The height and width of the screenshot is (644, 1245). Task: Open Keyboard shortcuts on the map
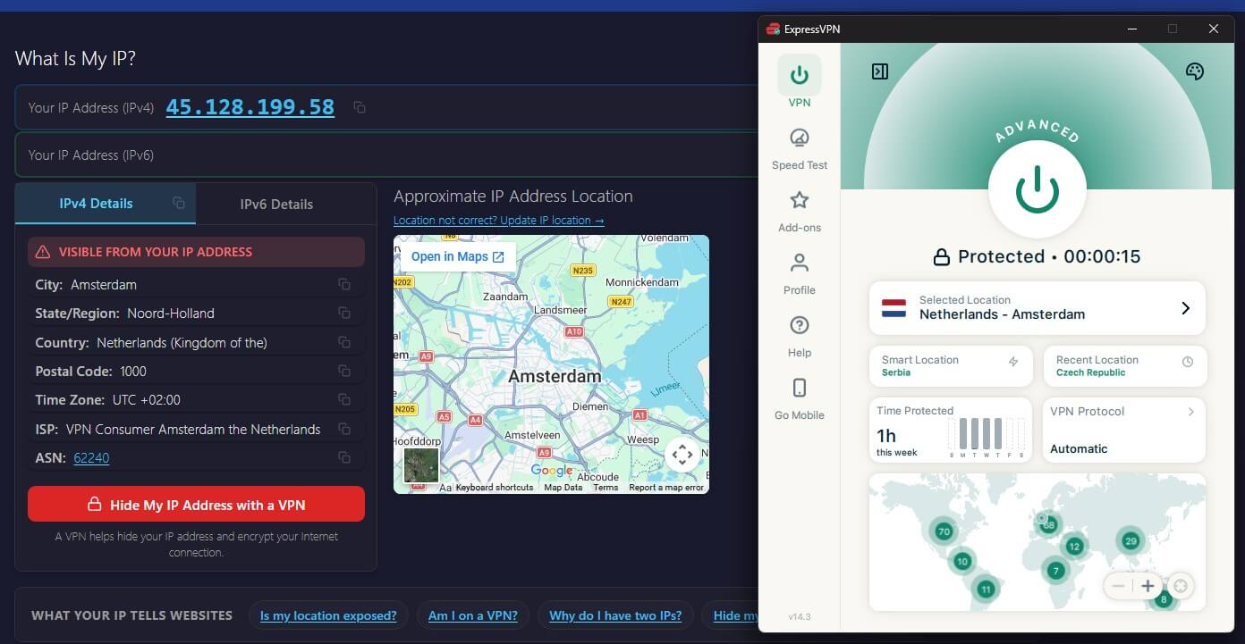click(494, 488)
